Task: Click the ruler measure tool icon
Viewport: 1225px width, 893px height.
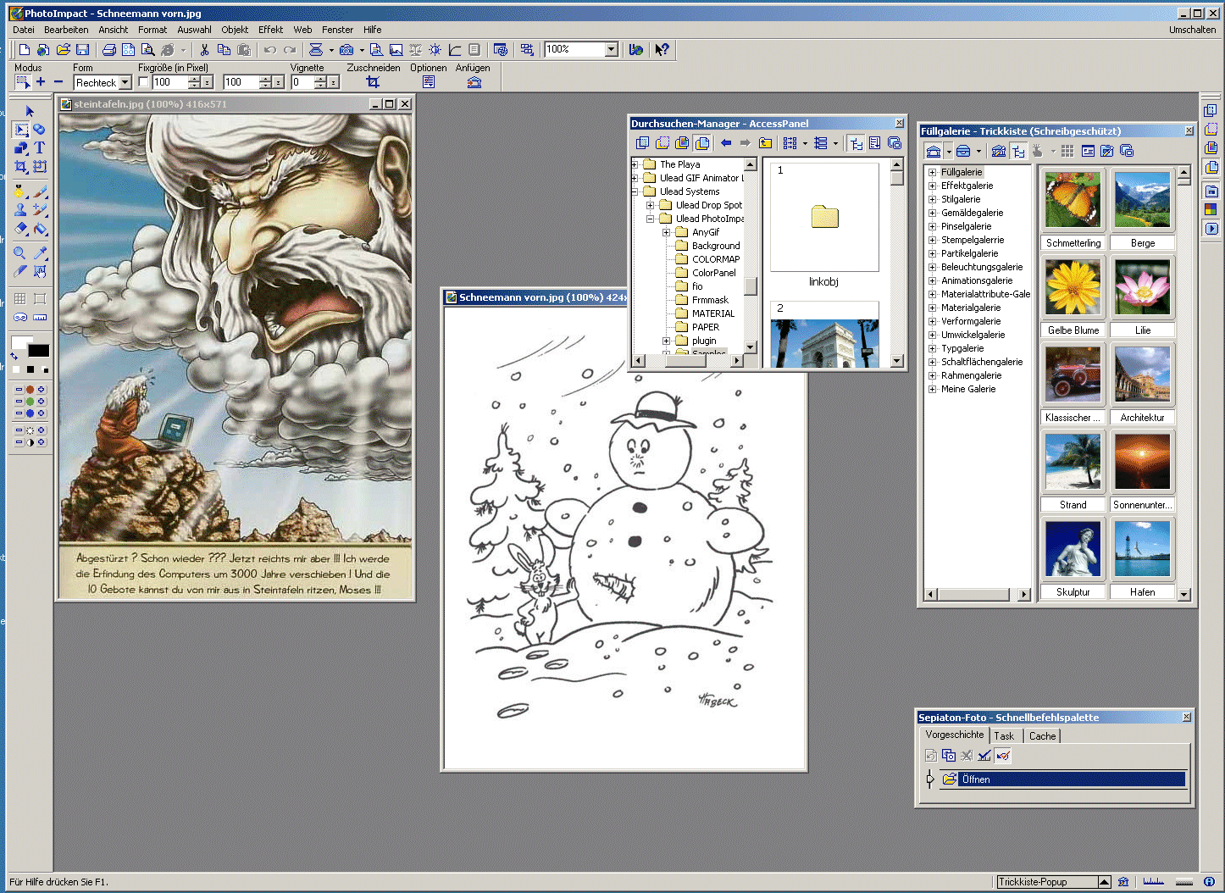Action: coord(40,318)
